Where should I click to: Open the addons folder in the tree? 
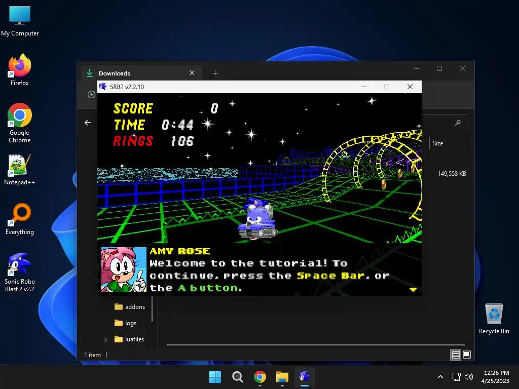[x=130, y=307]
